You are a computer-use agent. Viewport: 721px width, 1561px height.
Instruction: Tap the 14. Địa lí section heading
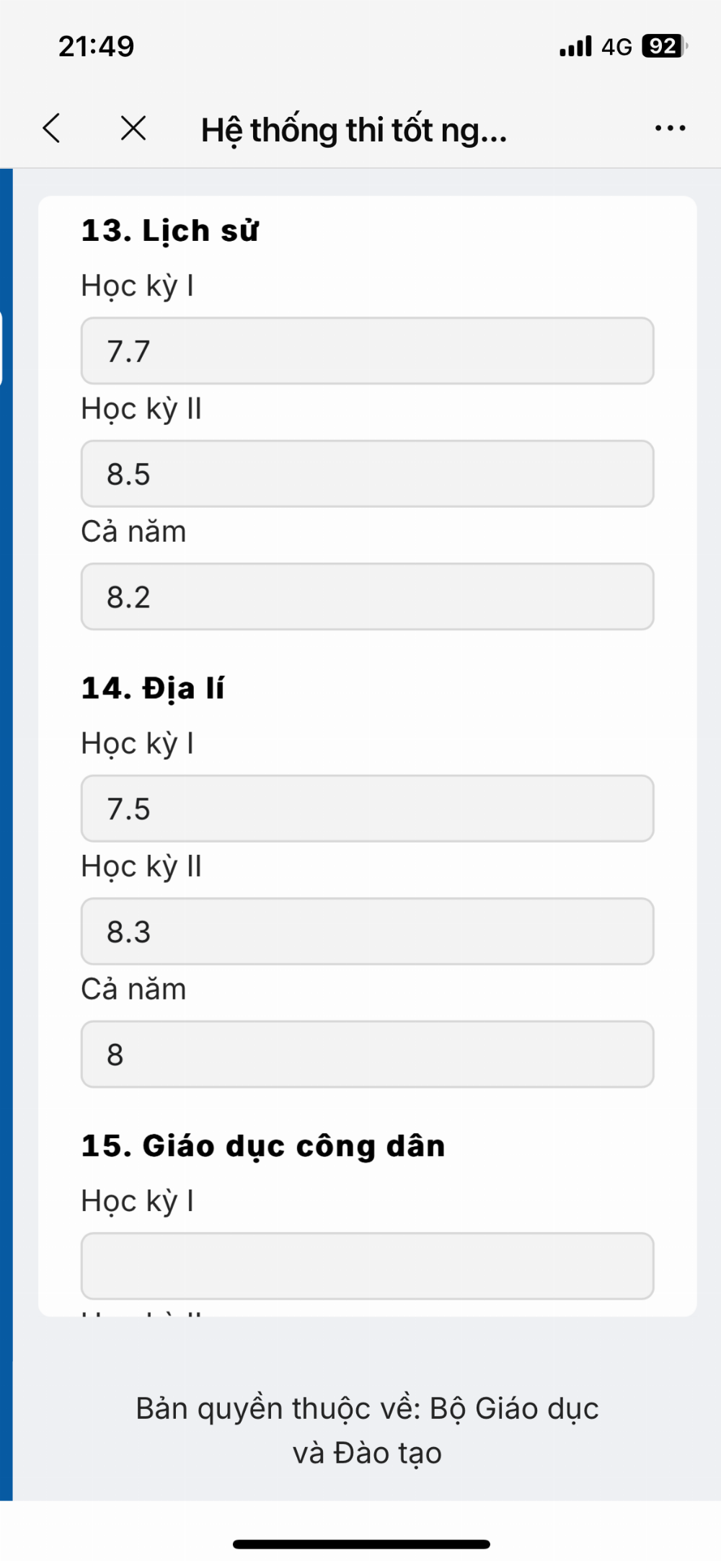[152, 688]
